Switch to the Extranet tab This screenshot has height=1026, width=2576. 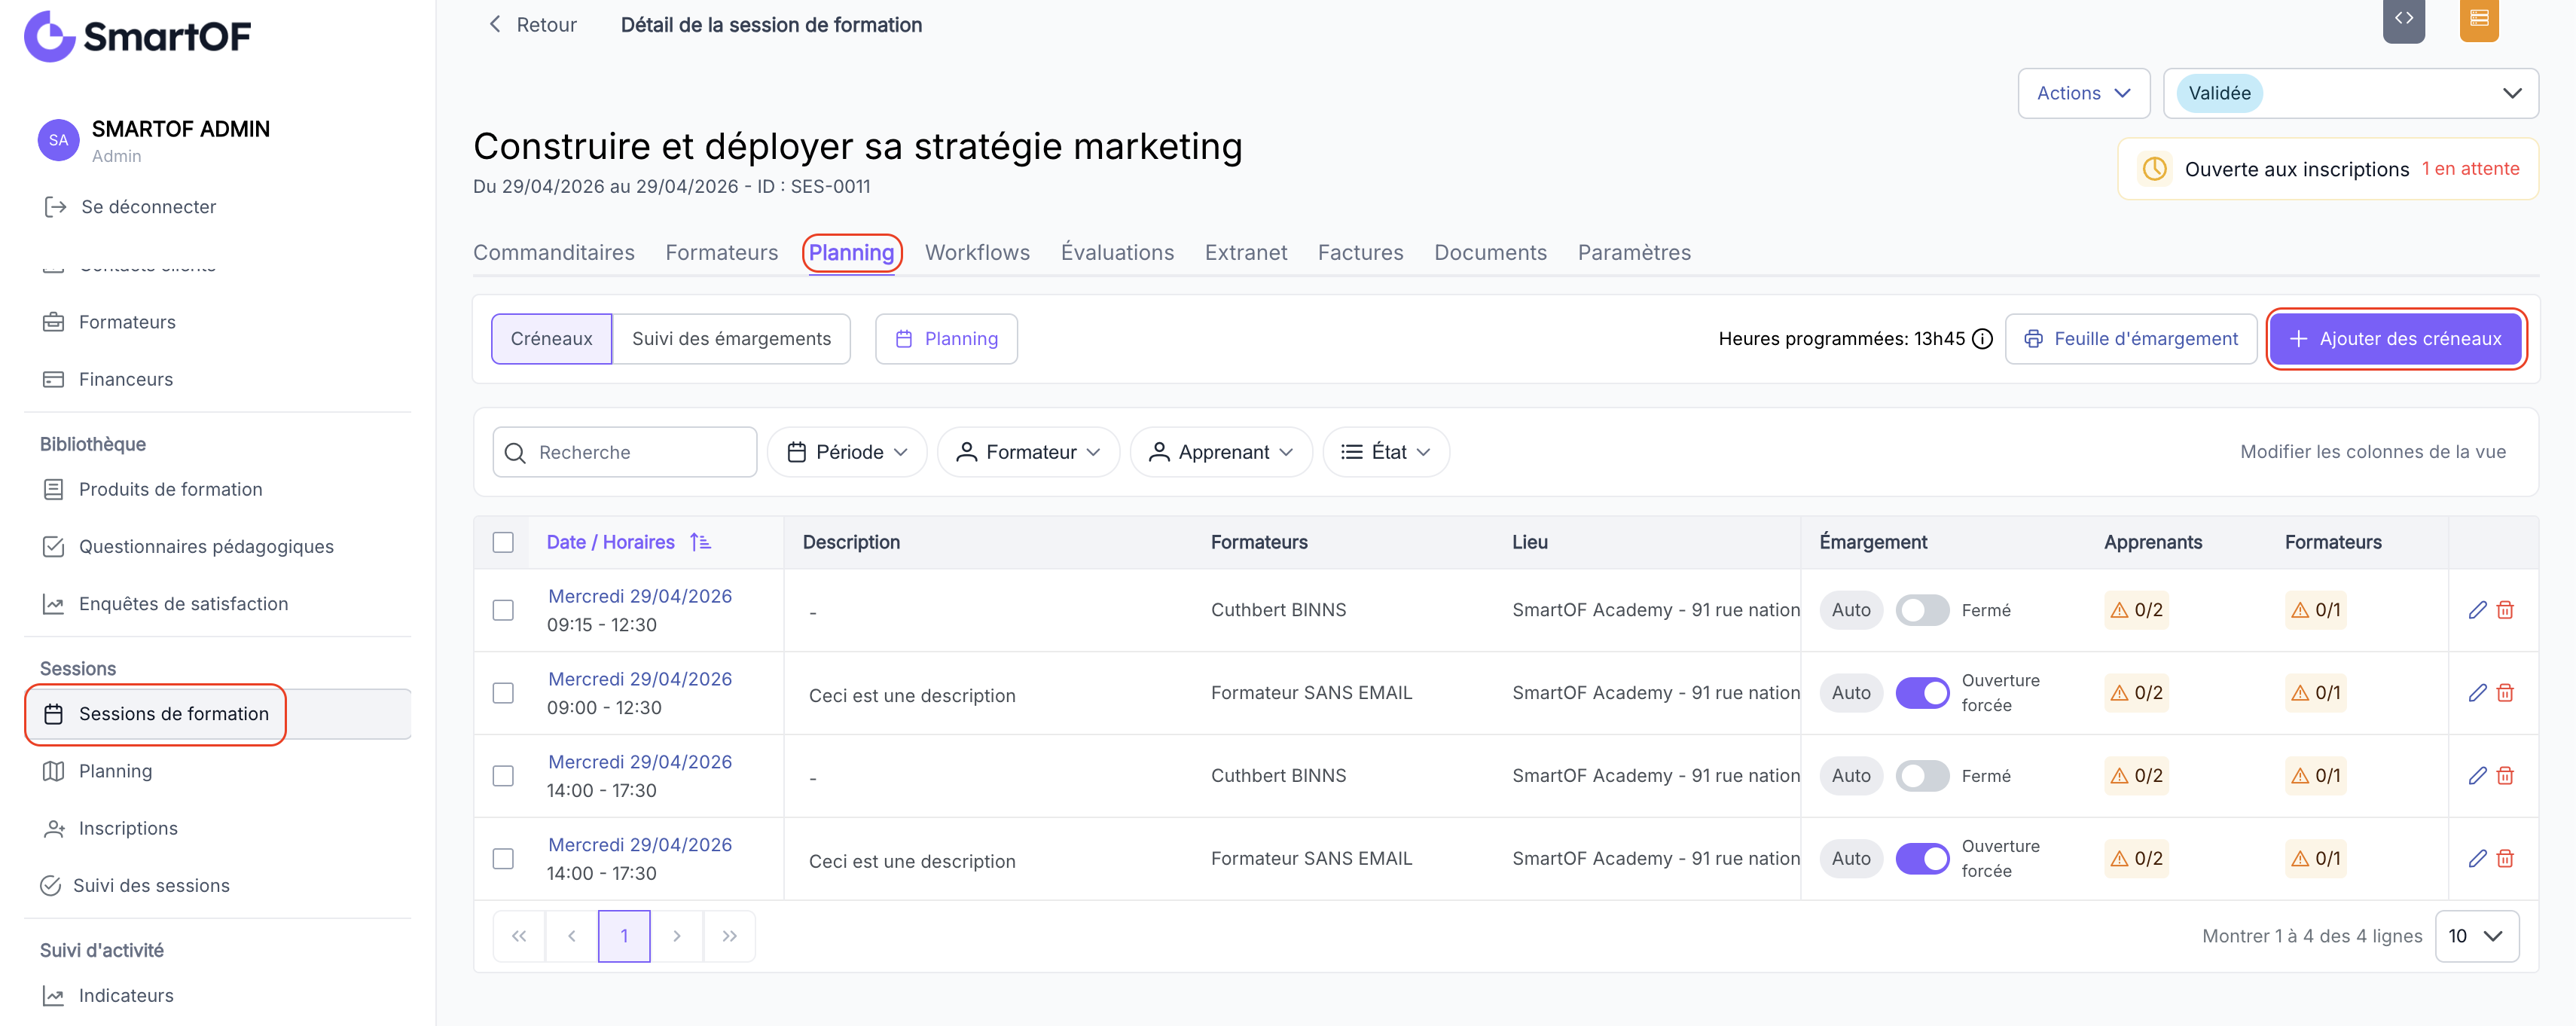tap(1245, 252)
